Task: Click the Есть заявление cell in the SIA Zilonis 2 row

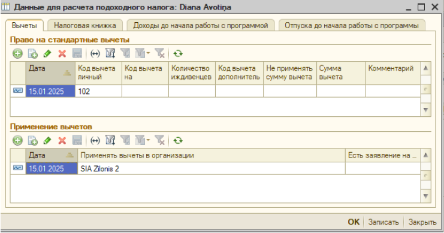Action: point(382,168)
